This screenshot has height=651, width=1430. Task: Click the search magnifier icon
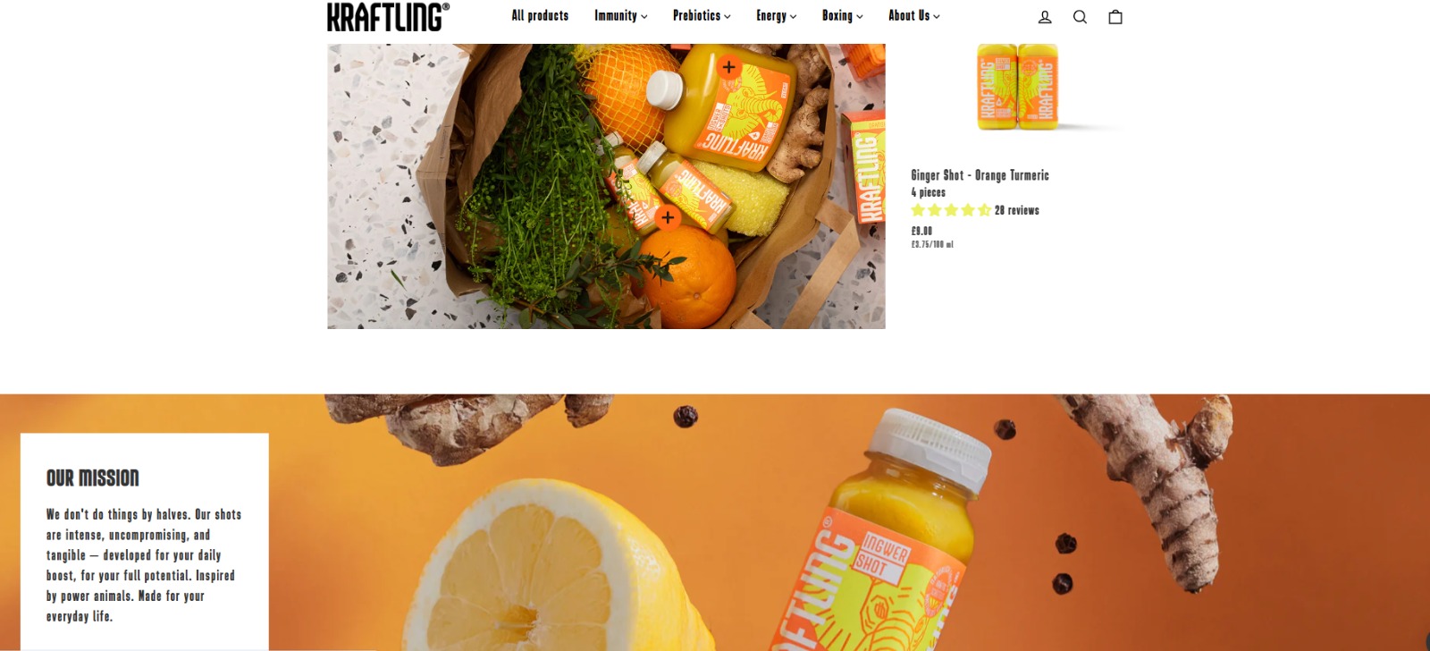point(1080,17)
